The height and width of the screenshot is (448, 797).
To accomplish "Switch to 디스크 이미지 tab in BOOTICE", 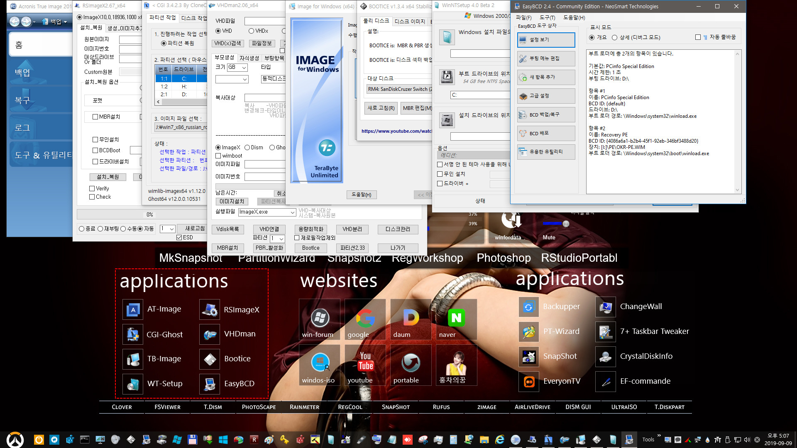I will 410,22.
